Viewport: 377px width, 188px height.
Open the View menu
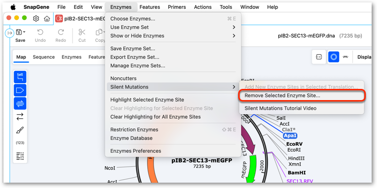[x=96, y=7]
